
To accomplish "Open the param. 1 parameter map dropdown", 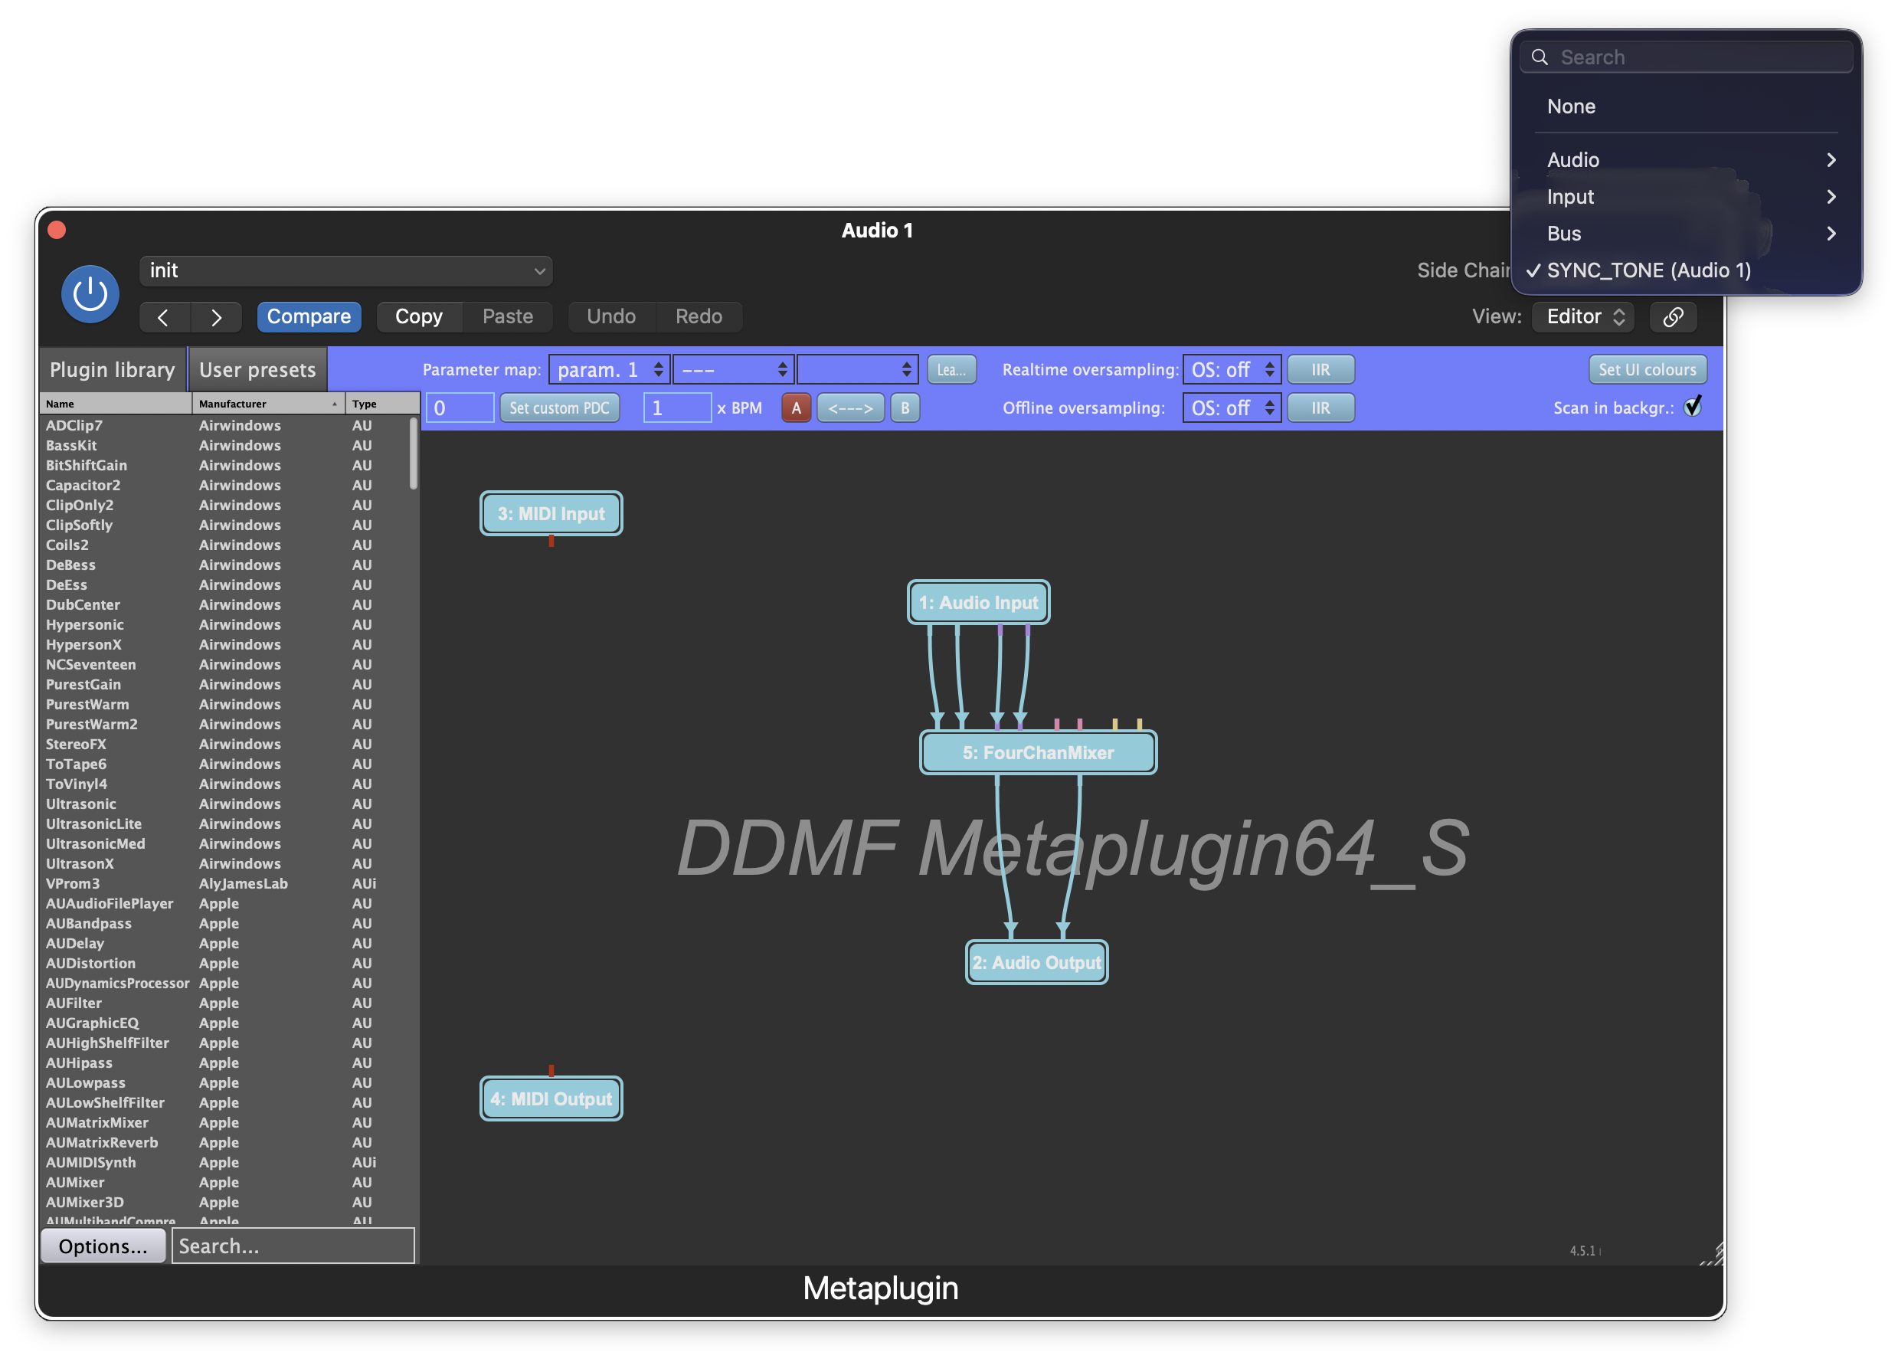I will [x=609, y=369].
